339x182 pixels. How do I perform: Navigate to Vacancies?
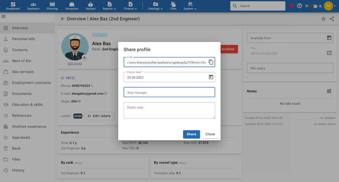pyautogui.click(x=72, y=6)
